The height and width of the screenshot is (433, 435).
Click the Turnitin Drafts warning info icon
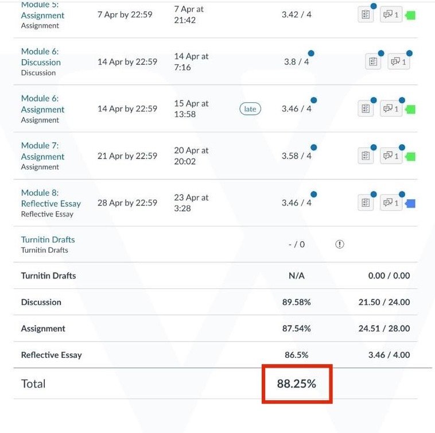click(x=339, y=244)
